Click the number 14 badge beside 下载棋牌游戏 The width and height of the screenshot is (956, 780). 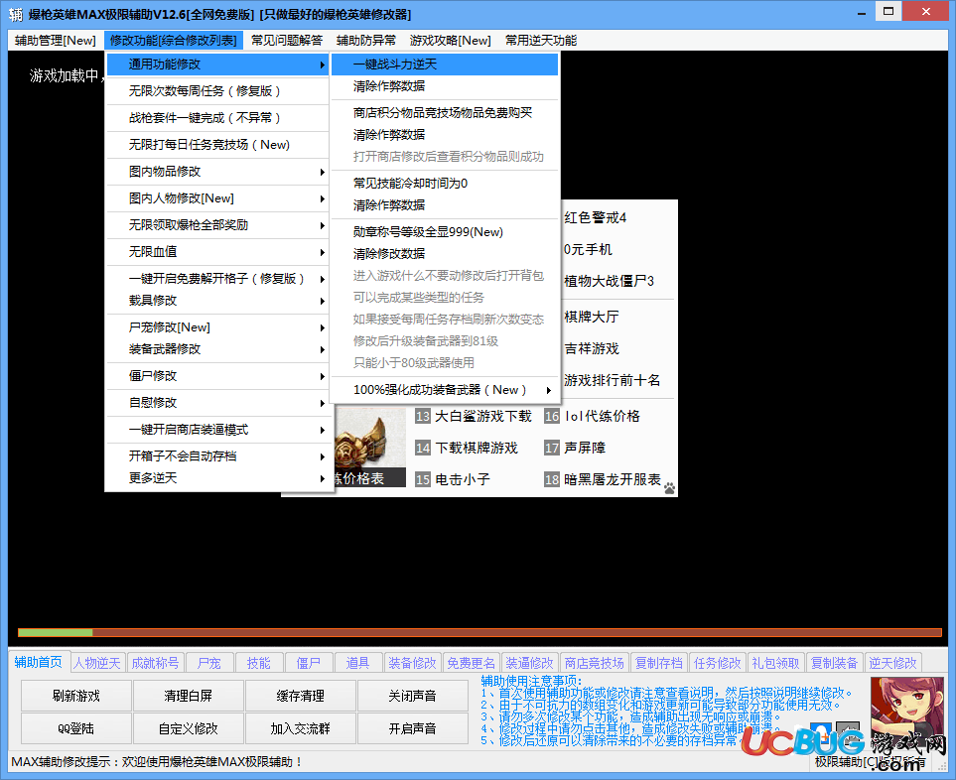[423, 448]
